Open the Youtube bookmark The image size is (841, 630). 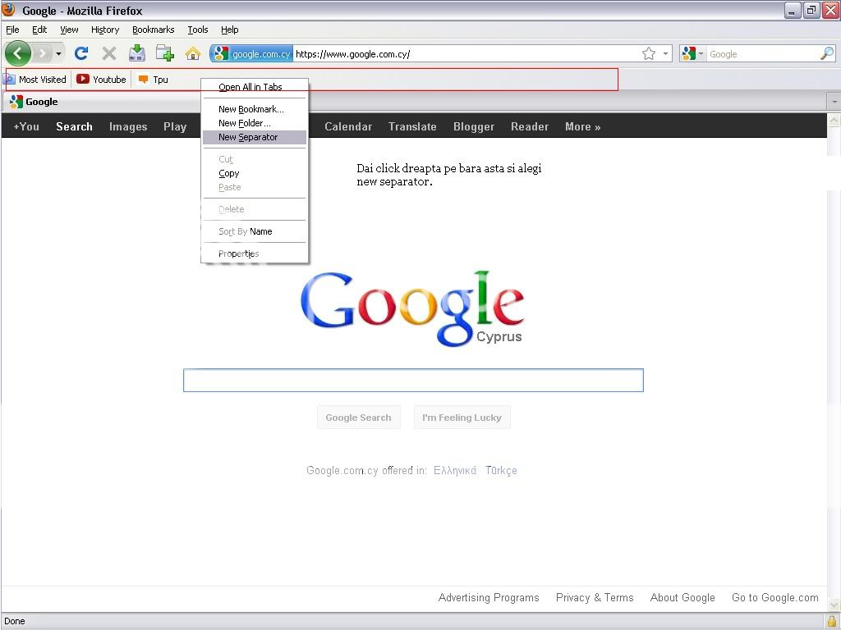click(x=101, y=80)
